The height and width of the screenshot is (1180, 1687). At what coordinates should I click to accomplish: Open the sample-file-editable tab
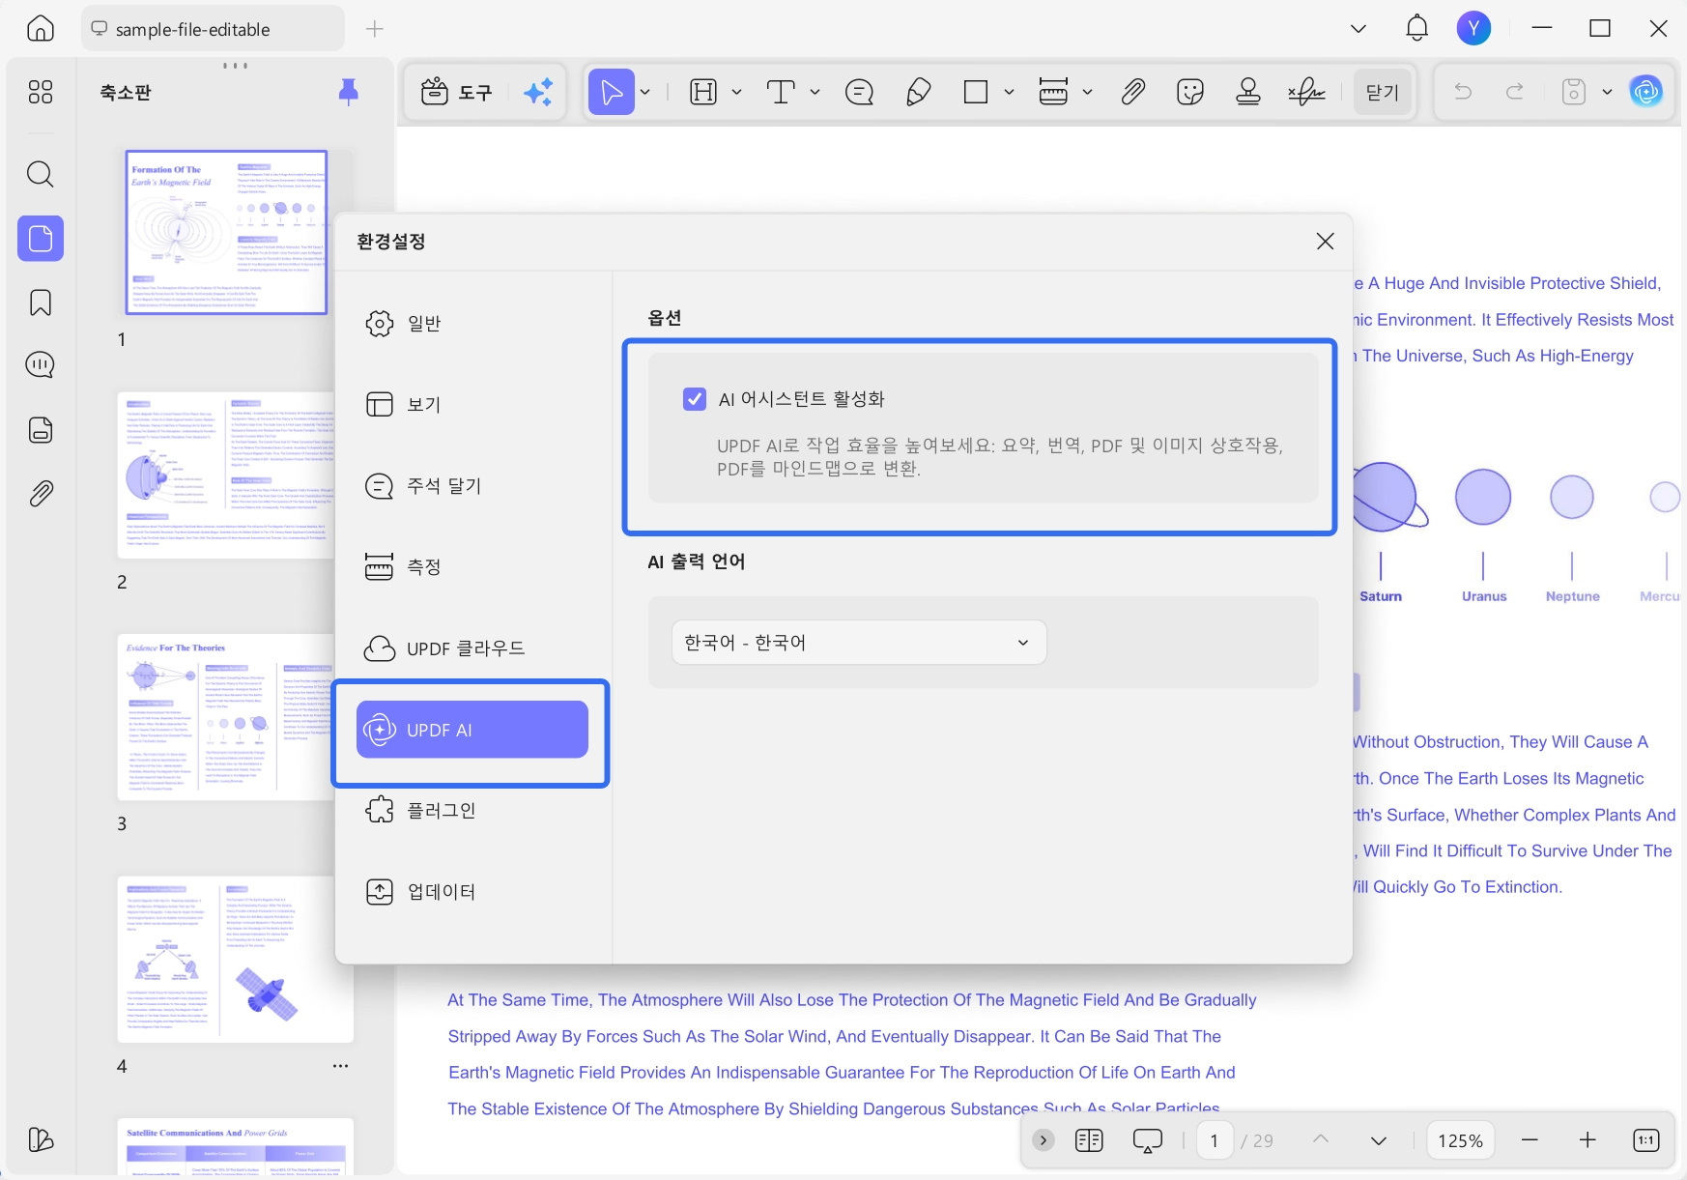tap(213, 29)
